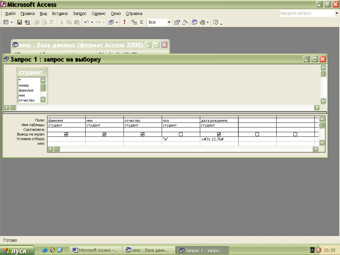The image size is (340, 255).
Task: Uncheck display checkbox for отчество column
Action: pos(143,134)
